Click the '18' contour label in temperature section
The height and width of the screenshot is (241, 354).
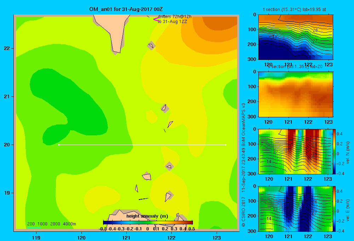pos(275,37)
